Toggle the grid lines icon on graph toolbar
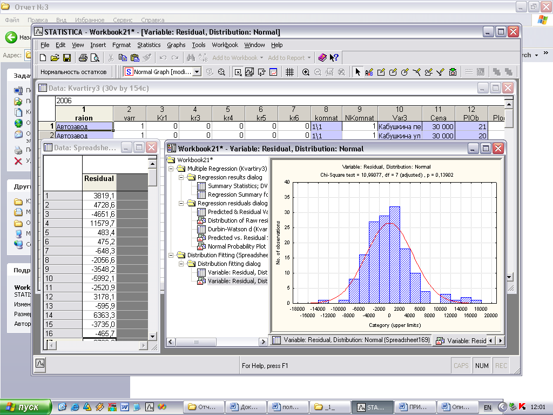 (290, 72)
